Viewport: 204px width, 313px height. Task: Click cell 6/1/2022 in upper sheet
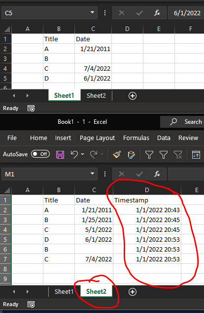coord(93,79)
